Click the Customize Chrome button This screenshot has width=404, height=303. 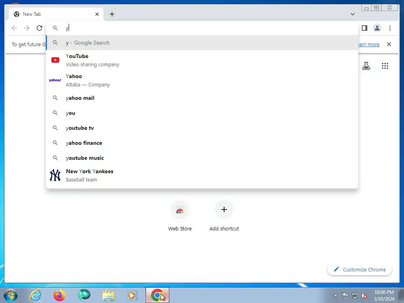360,269
